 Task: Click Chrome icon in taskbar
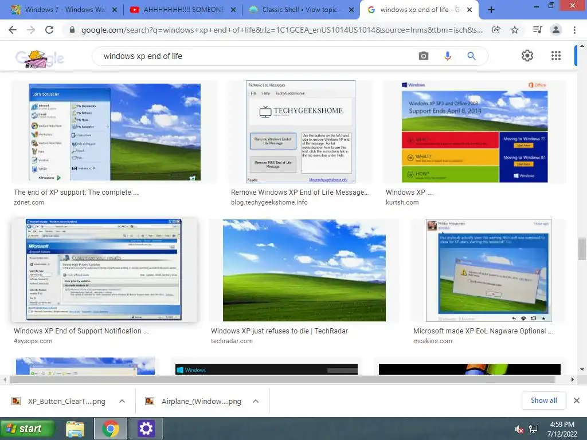[111, 429]
